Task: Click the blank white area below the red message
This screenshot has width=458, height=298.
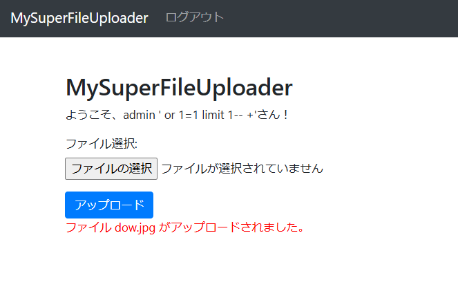Action: pyautogui.click(x=229, y=266)
